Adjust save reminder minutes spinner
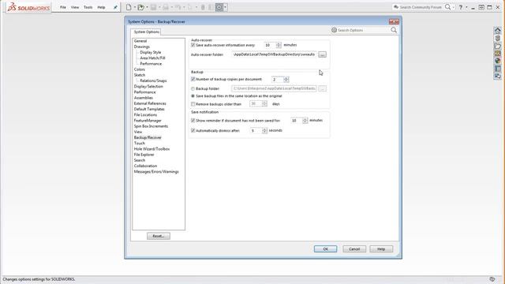Screen dimensions: 505x284 [305, 121]
